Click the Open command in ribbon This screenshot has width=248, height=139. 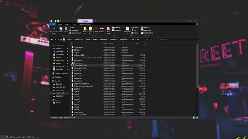click(x=135, y=27)
